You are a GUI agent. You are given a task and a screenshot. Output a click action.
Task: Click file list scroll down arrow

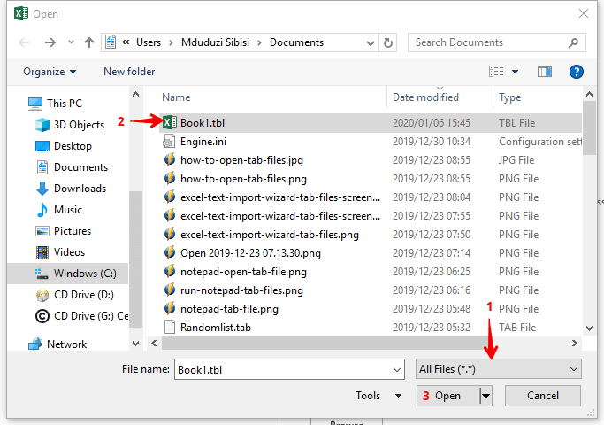point(589,328)
